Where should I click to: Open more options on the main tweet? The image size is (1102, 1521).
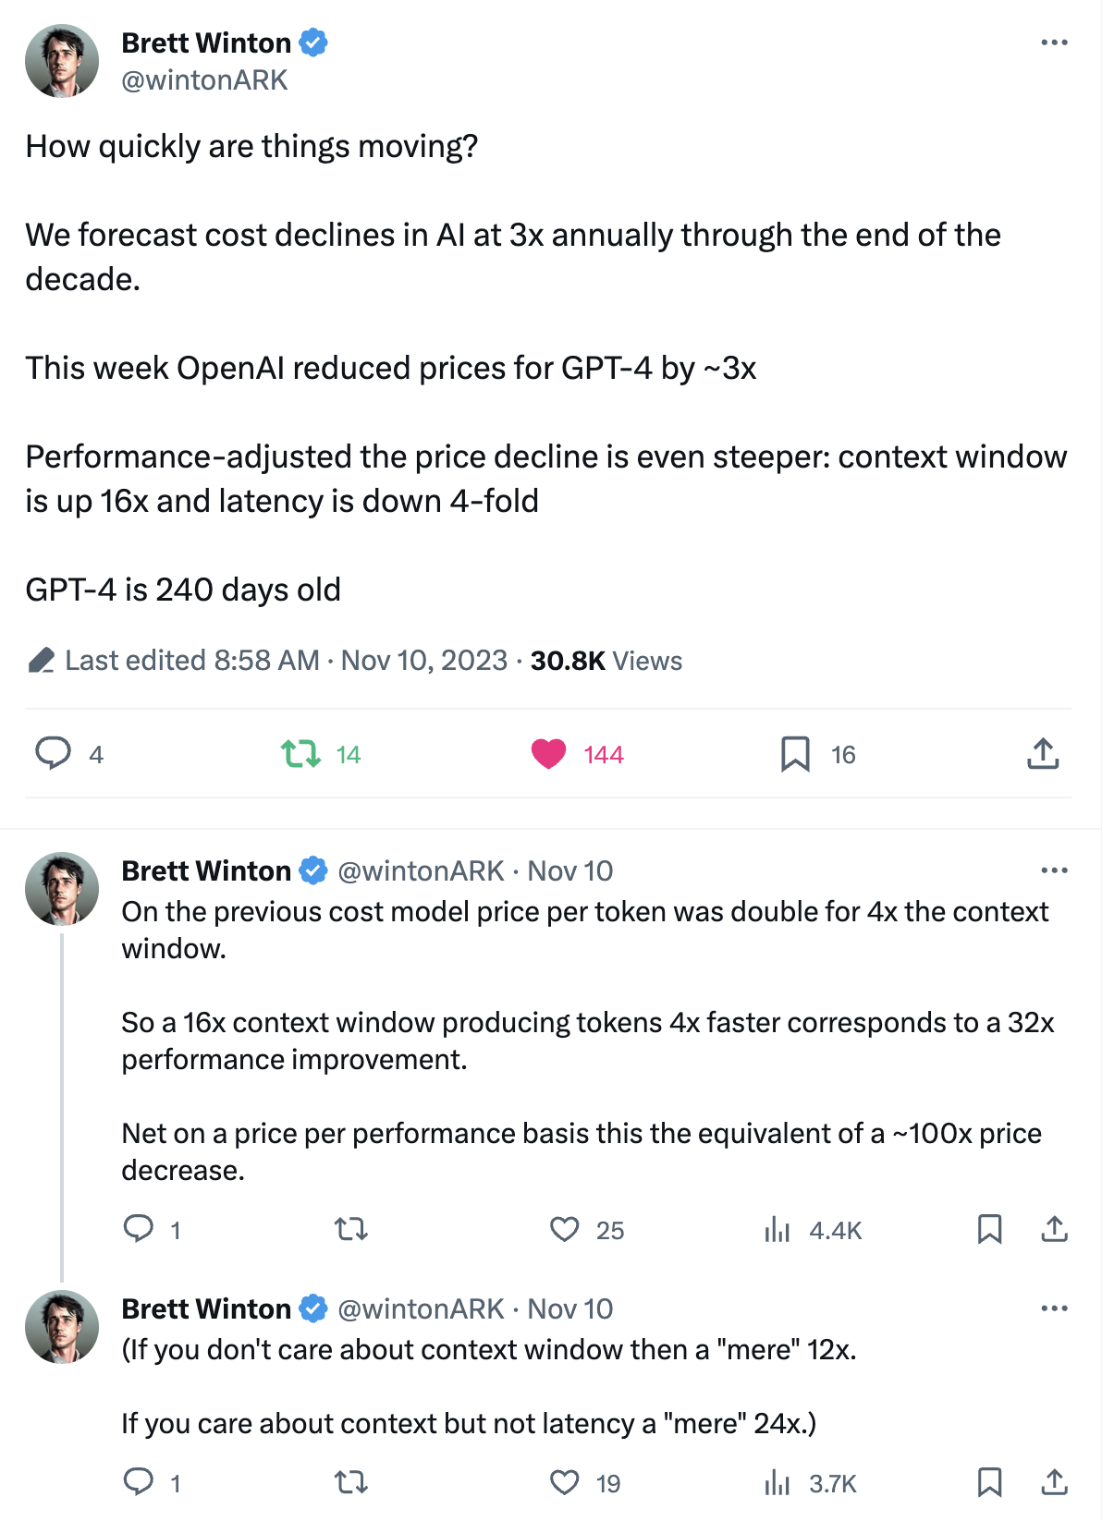[1054, 43]
